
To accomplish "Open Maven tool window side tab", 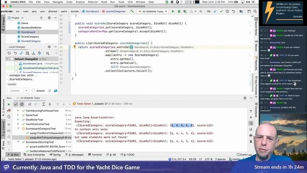I will coord(256,46).
